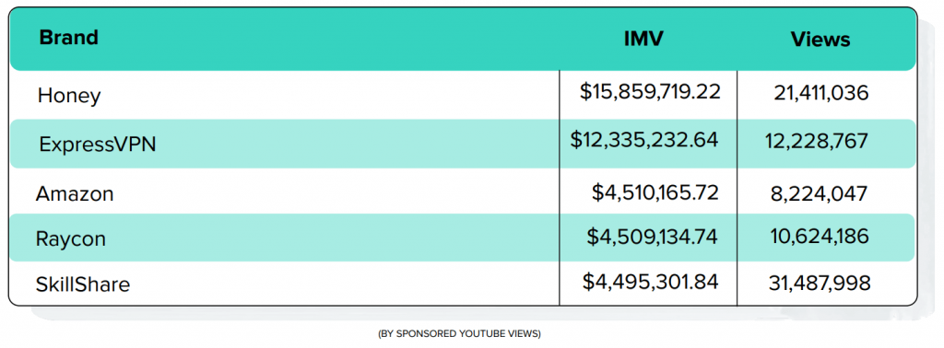Select the Honey brand cell
Image resolution: width=944 pixels, height=348 pixels.
tap(68, 96)
